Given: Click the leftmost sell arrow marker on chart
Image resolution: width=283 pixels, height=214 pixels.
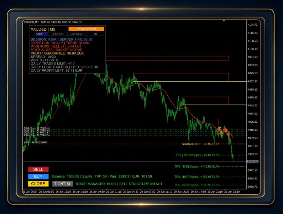Looking at the screenshot, I should pyautogui.click(x=219, y=129).
